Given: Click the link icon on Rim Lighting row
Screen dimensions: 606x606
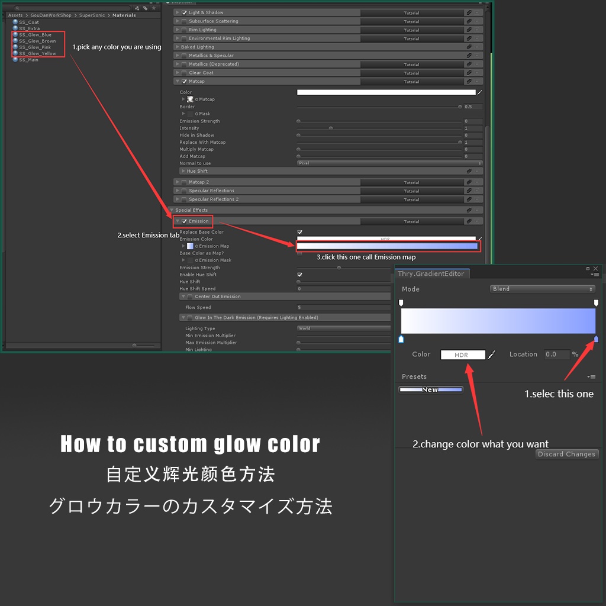Looking at the screenshot, I should [469, 30].
